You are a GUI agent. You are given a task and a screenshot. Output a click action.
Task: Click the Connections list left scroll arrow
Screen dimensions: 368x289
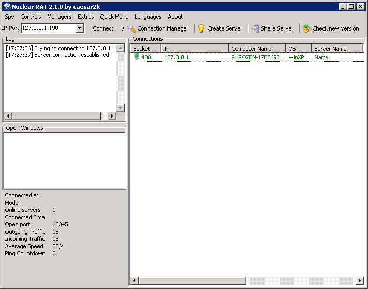135,280
